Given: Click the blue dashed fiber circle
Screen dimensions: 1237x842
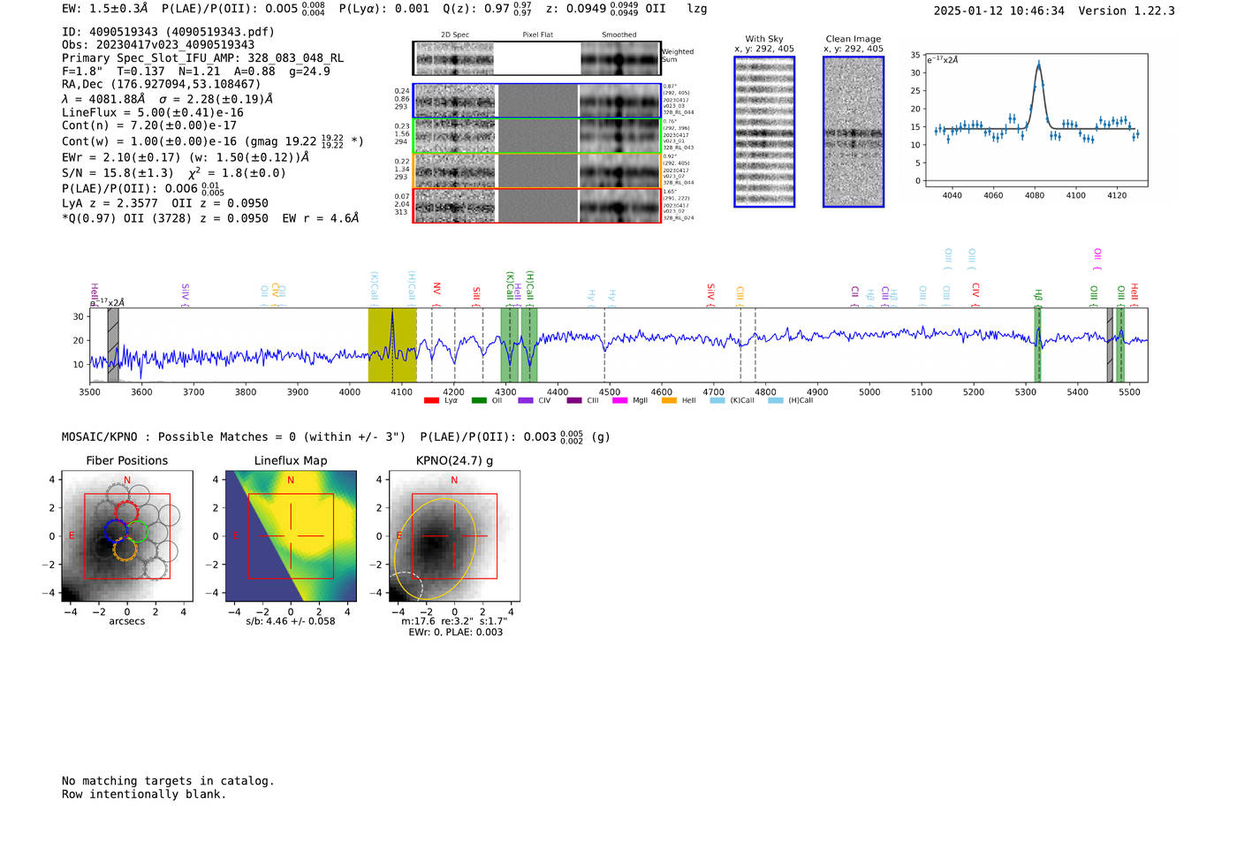Looking at the screenshot, I should coord(116,530).
